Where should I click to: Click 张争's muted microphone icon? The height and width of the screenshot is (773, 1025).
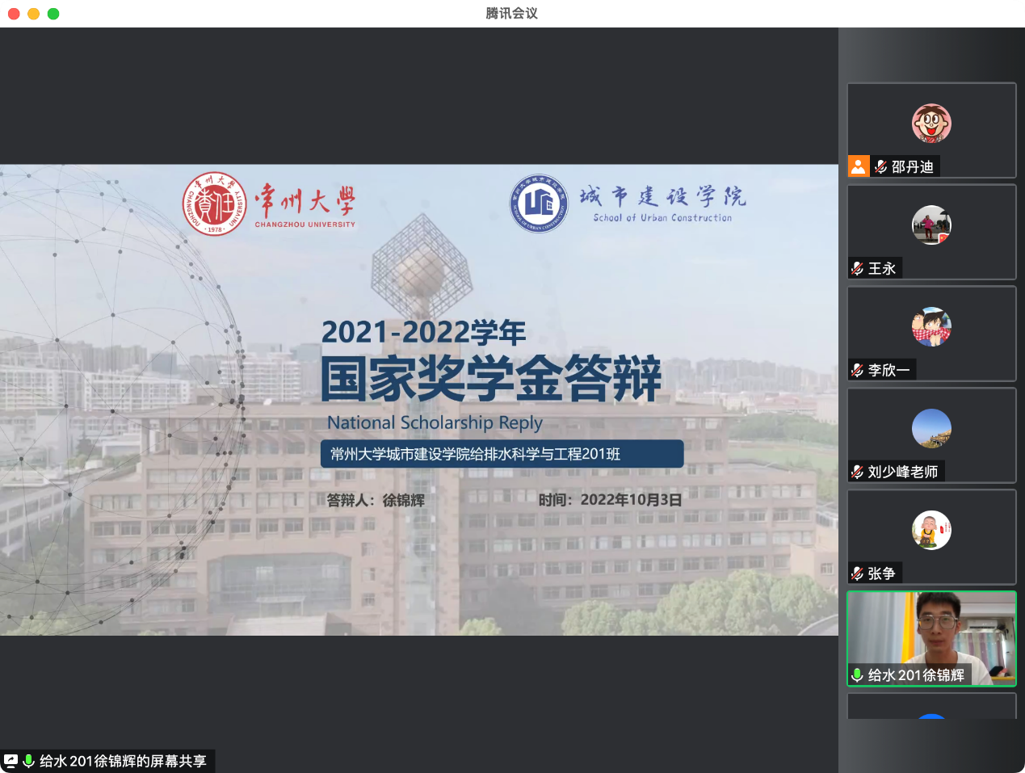pos(858,574)
